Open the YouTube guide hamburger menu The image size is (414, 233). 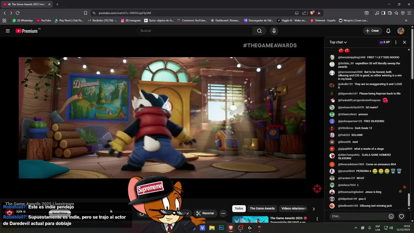pyautogui.click(x=8, y=31)
